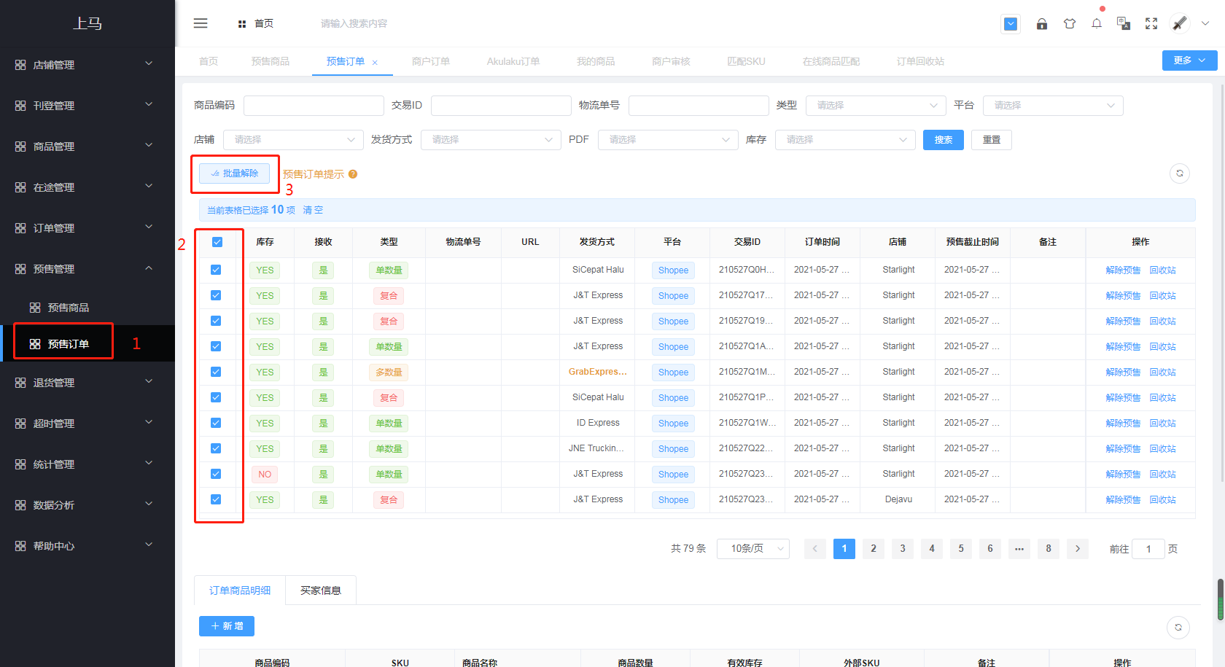The height and width of the screenshot is (667, 1225).
Task: Open the PDF filter dropdown
Action: click(668, 140)
